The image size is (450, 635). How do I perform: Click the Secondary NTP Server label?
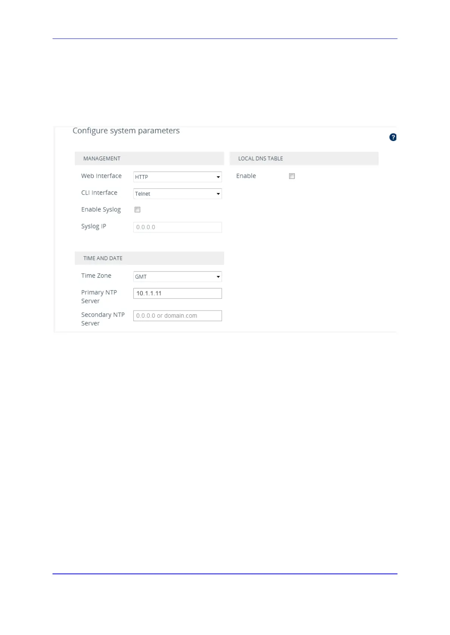tap(102, 319)
